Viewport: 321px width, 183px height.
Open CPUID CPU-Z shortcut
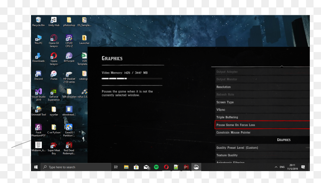pyautogui.click(x=69, y=41)
